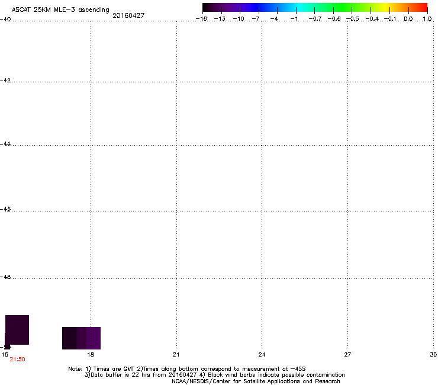Click the -40 latitude axis label
This screenshot has width=438, height=385.
5,20
